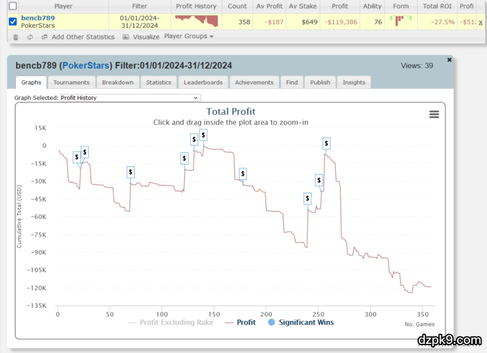The image size is (487, 353).
Task: Toggle the select-all checkbox in header
Action: (13, 6)
